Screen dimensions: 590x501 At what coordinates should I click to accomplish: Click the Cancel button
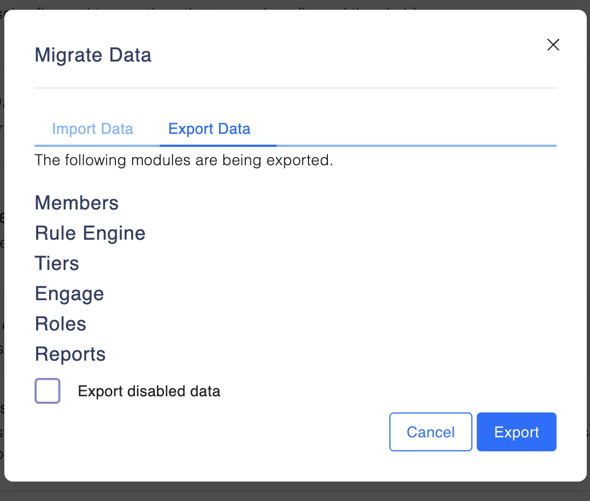click(430, 432)
